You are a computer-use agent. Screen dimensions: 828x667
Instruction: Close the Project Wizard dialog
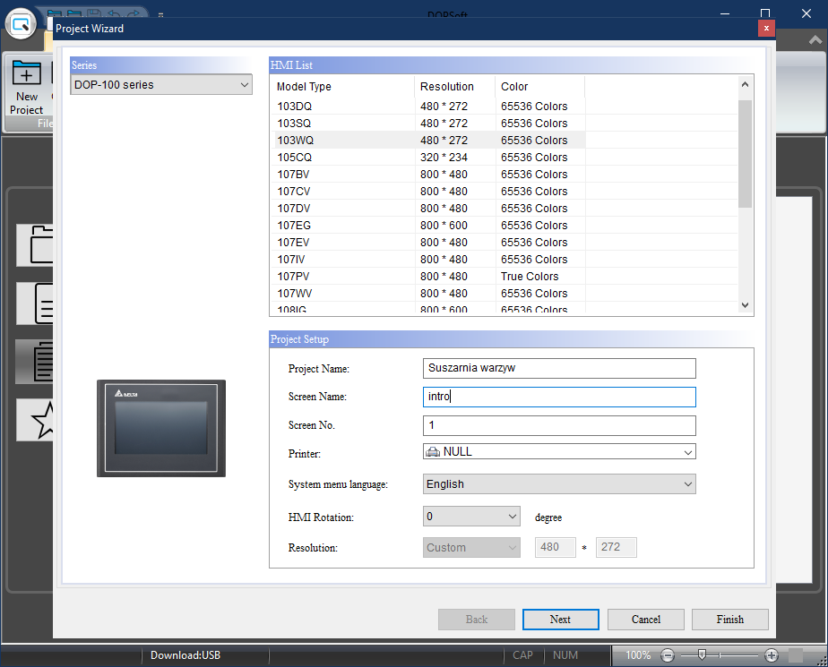coord(765,28)
